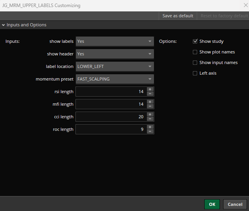
Task: Lower roc length using minus icon
Action: pos(150,132)
